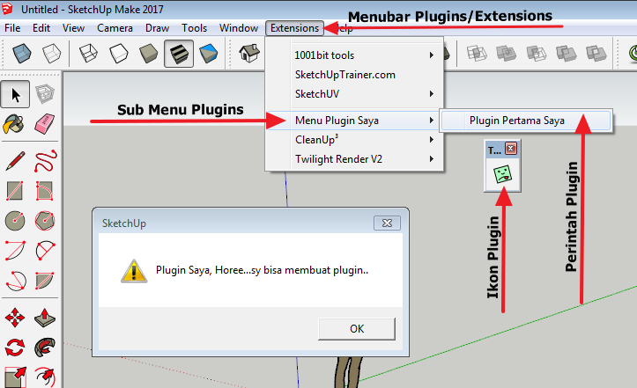Select Shaded With Textures style
Image resolution: width=637 pixels, height=388 pixels.
tap(179, 53)
